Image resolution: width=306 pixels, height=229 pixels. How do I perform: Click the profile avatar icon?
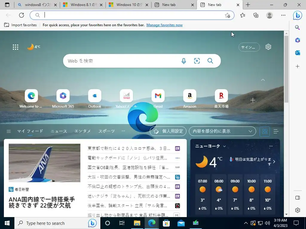[270, 15]
